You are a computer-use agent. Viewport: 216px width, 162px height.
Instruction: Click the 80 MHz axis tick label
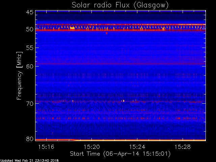(30, 139)
